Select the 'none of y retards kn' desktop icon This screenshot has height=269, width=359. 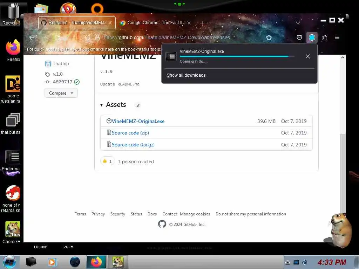tap(12, 199)
